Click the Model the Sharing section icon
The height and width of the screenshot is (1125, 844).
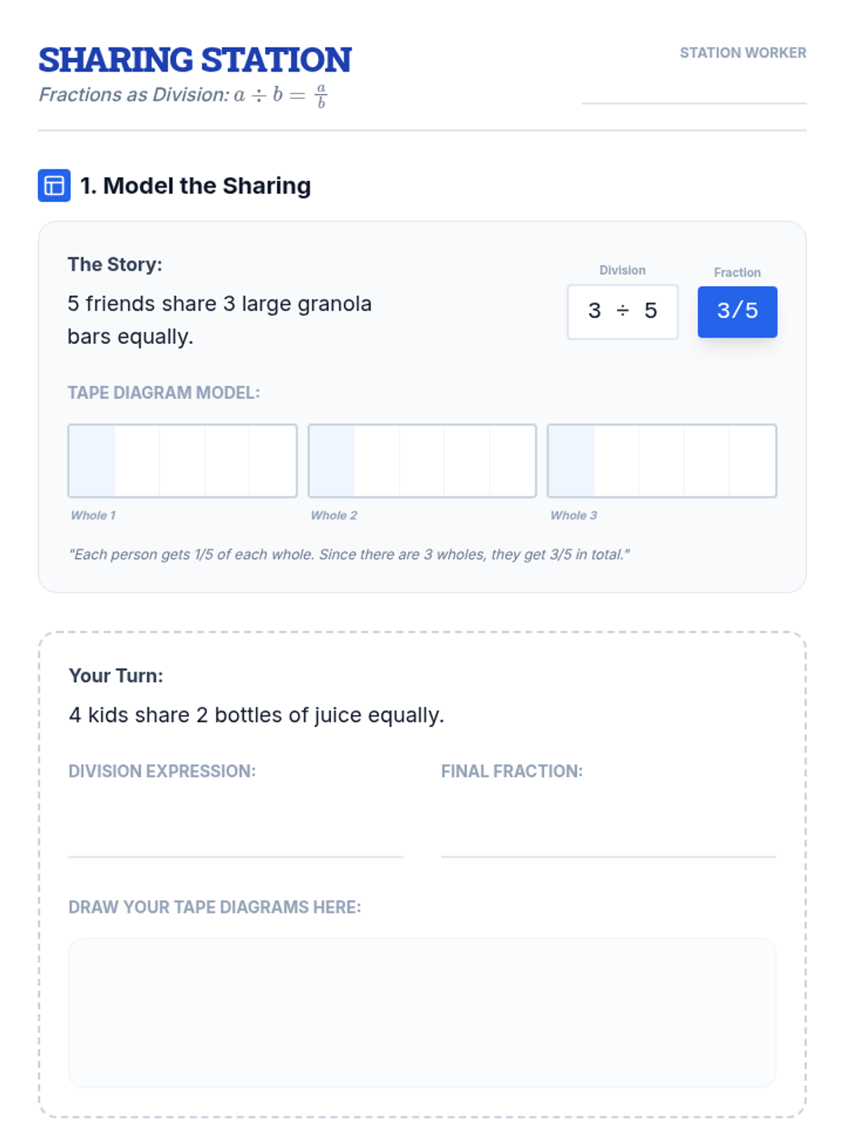[54, 186]
